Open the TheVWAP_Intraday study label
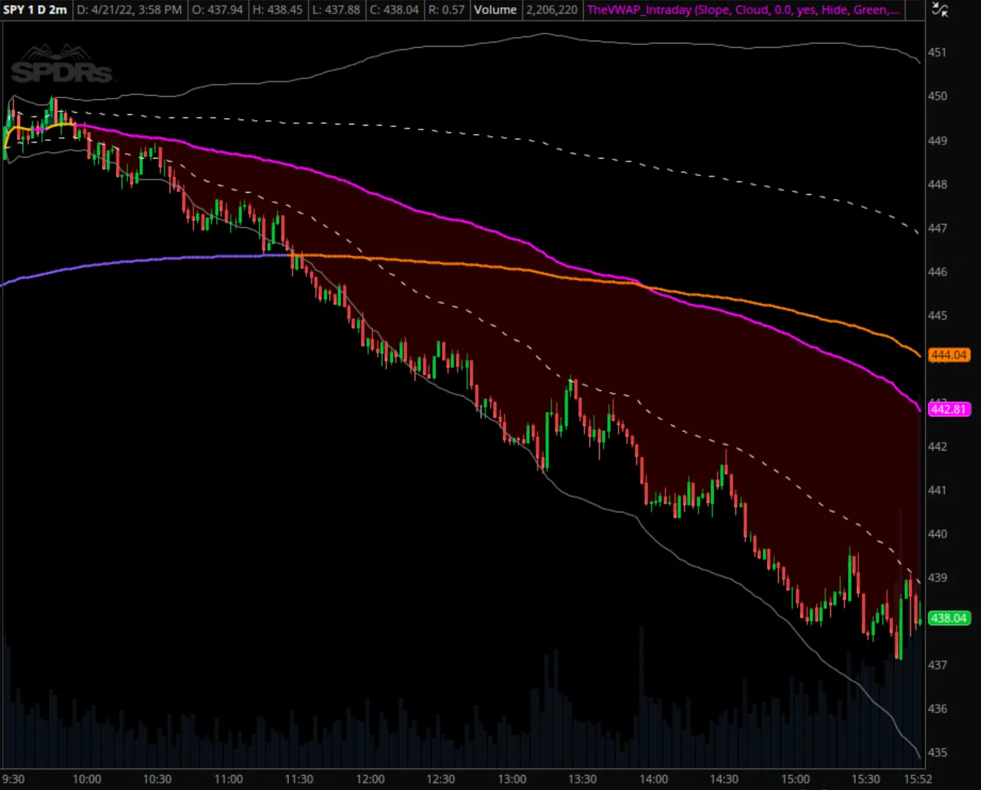 click(742, 10)
